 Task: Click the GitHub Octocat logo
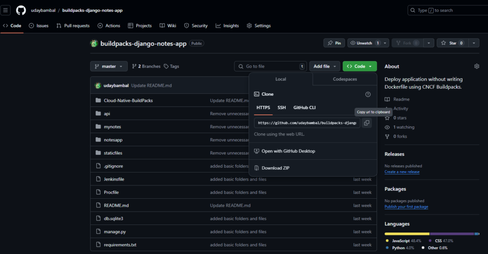coord(21,10)
